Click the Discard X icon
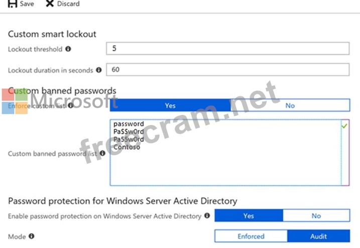The width and height of the screenshot is (360, 248). point(50,4)
